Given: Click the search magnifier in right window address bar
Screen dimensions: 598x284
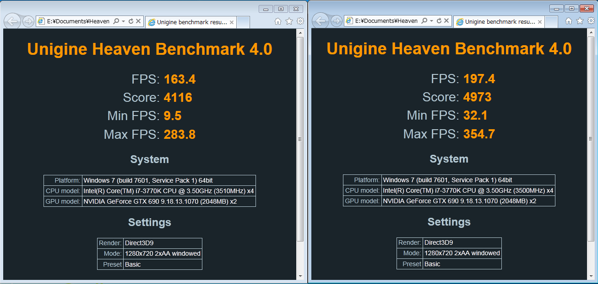Looking at the screenshot, I should 424,21.
